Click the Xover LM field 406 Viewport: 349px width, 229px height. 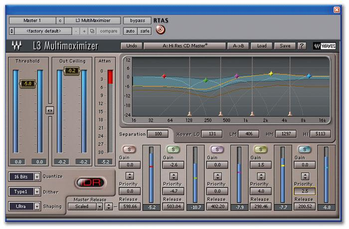(249, 134)
